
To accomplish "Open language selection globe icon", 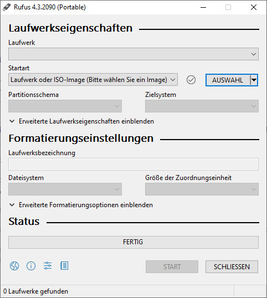I will coord(14,266).
